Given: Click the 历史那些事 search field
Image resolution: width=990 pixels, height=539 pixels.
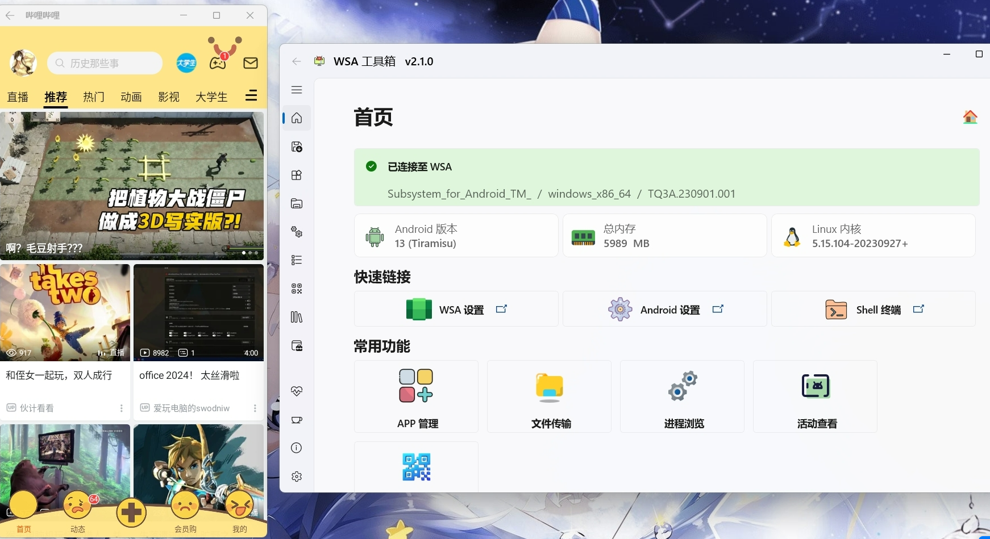Looking at the screenshot, I should pos(105,63).
